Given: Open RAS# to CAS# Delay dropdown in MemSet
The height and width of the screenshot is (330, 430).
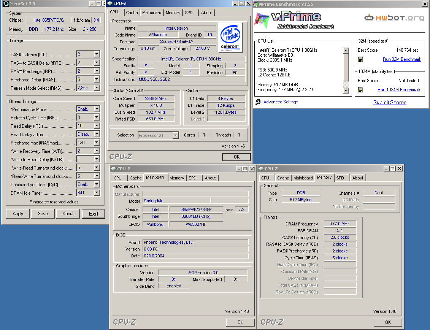Looking at the screenshot, I should tap(97, 63).
